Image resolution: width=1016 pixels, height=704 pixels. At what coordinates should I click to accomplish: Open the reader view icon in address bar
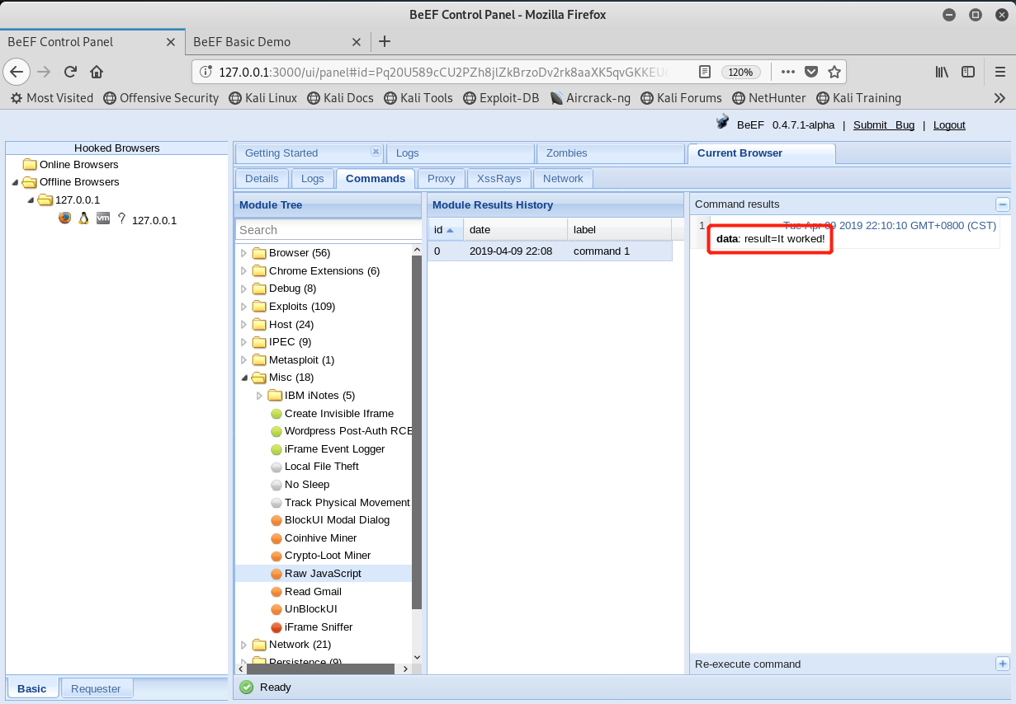(705, 72)
